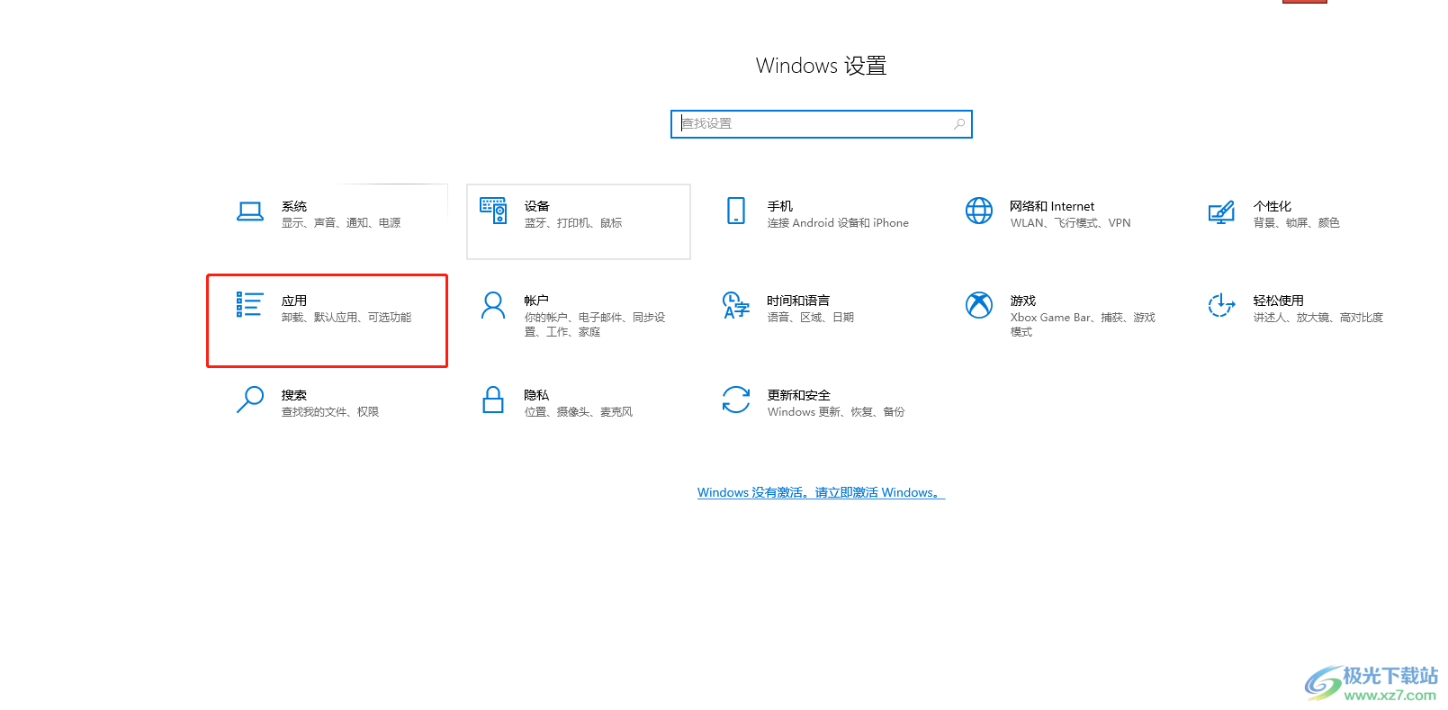Click text WLAN、飞行模式、VPN
This screenshot has height=710, width=1448.
click(x=1070, y=223)
